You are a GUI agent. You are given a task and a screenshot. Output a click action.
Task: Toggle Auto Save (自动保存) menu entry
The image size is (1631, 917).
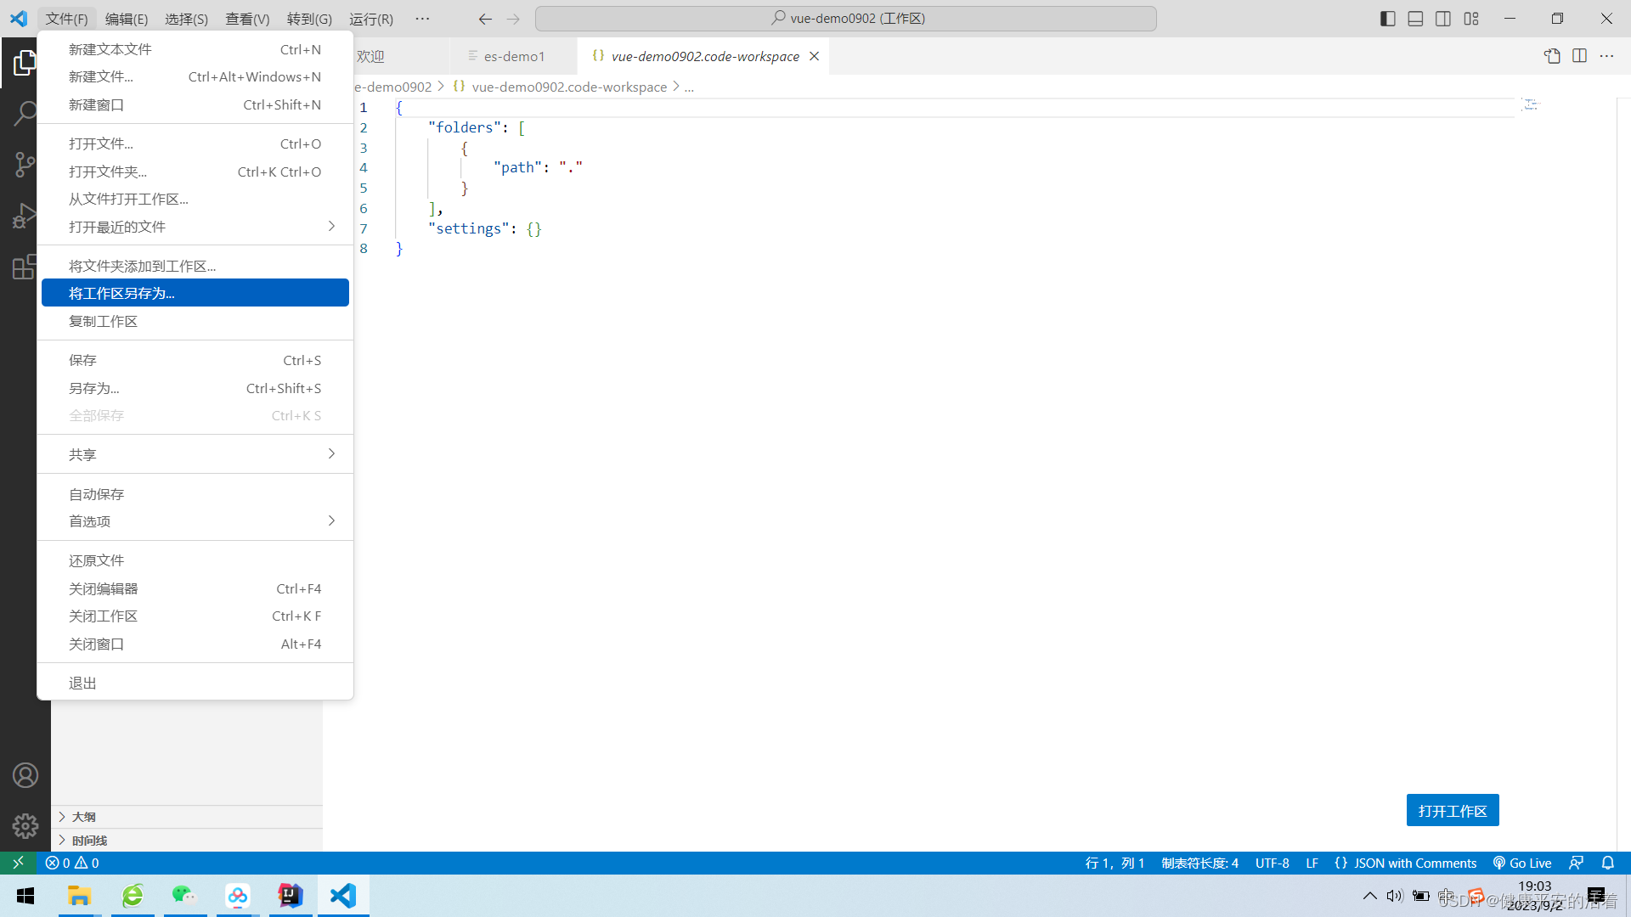pos(96,494)
